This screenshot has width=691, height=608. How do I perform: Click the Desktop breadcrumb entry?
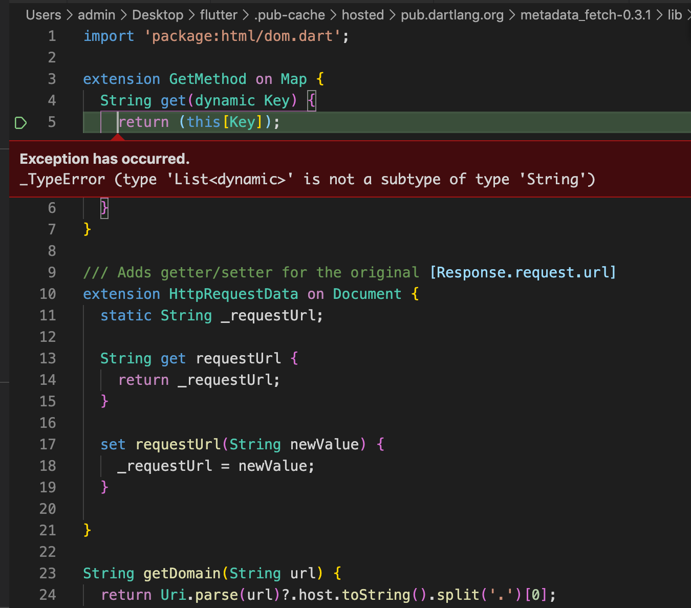pos(157,15)
